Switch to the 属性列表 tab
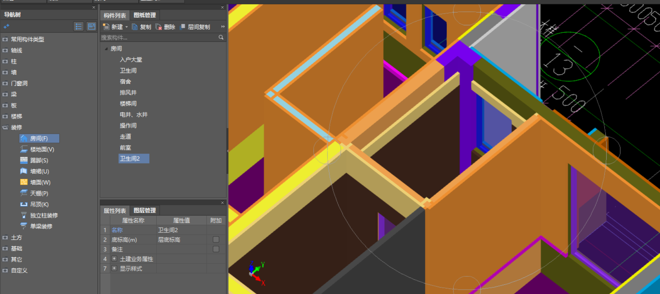 point(115,211)
